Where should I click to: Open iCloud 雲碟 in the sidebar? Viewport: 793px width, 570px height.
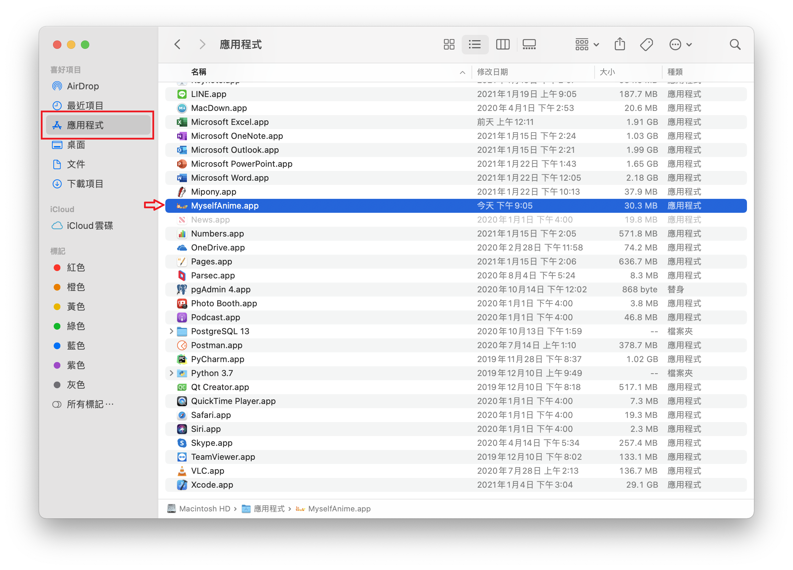coord(90,226)
